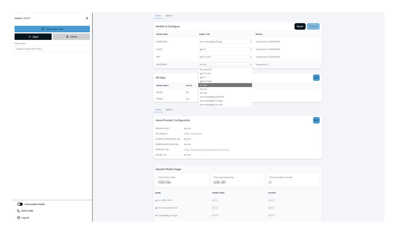397x234 pixels.
Task: Open the MINI model type dropdown
Action: point(225,57)
